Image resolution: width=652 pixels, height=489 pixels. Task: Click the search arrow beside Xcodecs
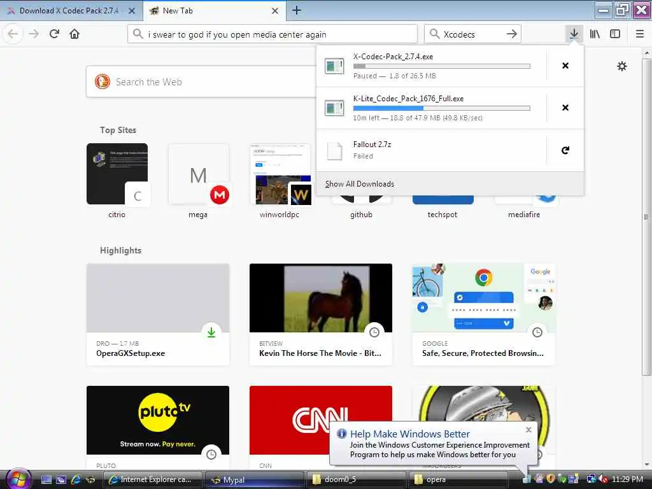(x=512, y=34)
